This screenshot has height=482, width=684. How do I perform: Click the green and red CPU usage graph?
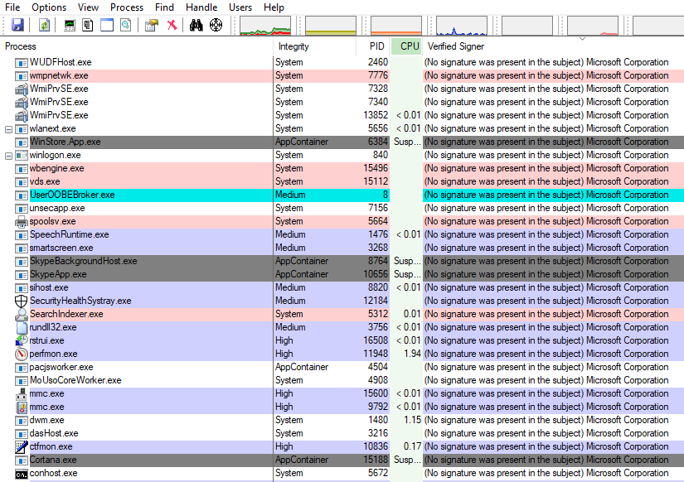coord(265,26)
